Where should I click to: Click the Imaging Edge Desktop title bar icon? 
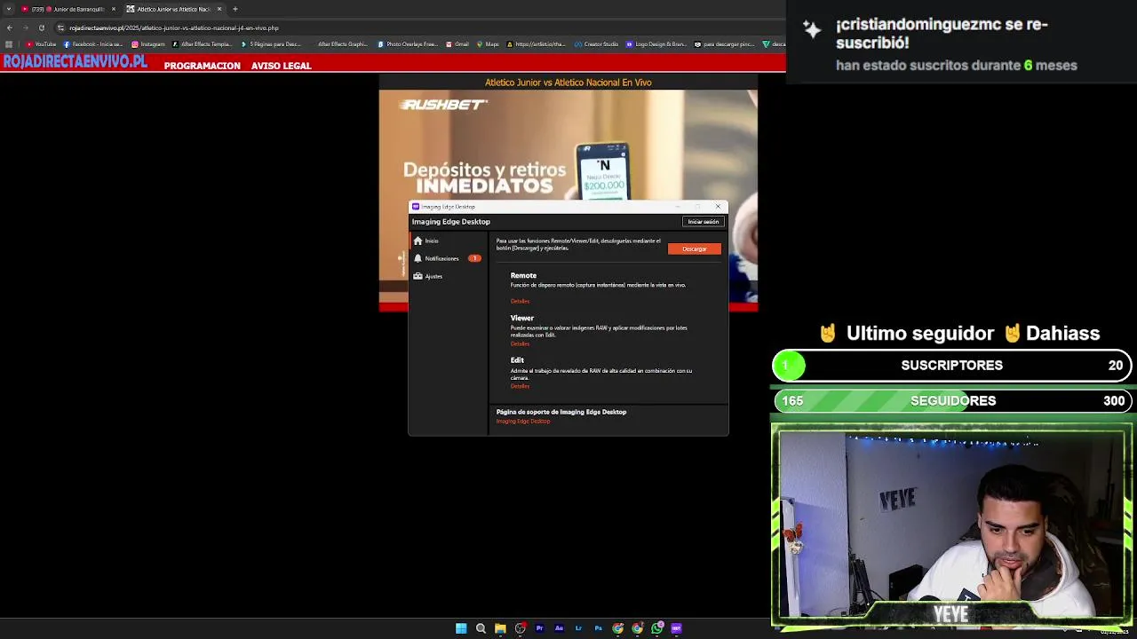tap(416, 207)
